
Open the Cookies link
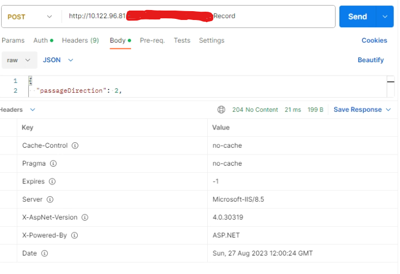(374, 41)
